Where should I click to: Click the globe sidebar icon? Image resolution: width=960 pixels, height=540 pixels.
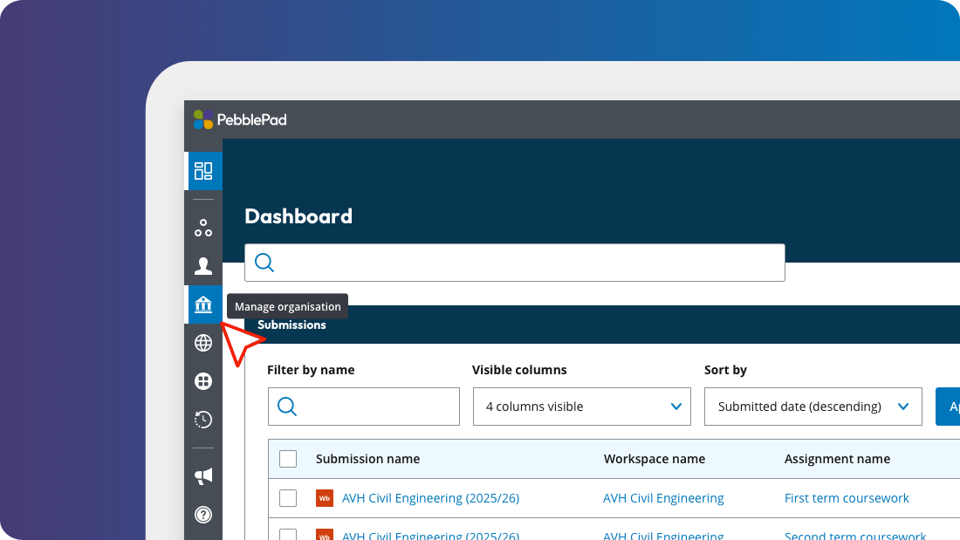click(203, 343)
